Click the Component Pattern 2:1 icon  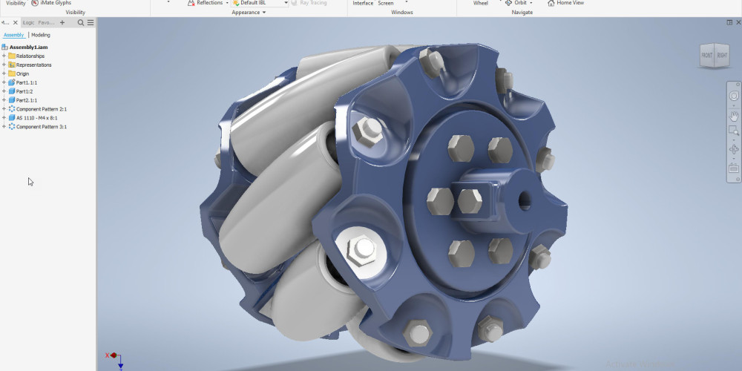tap(12, 109)
